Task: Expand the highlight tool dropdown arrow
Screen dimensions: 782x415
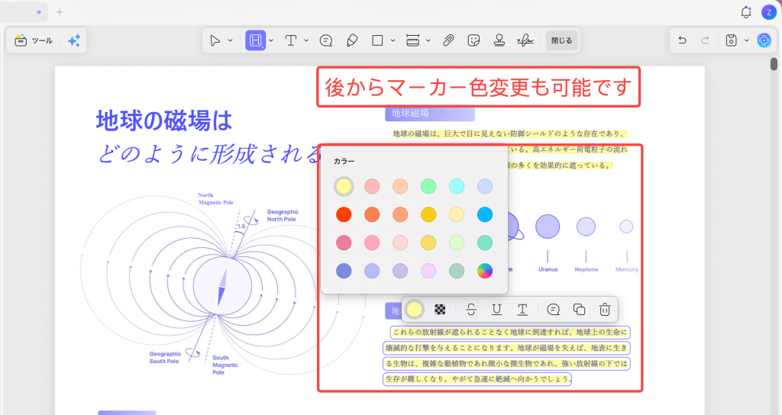Action: (271, 40)
